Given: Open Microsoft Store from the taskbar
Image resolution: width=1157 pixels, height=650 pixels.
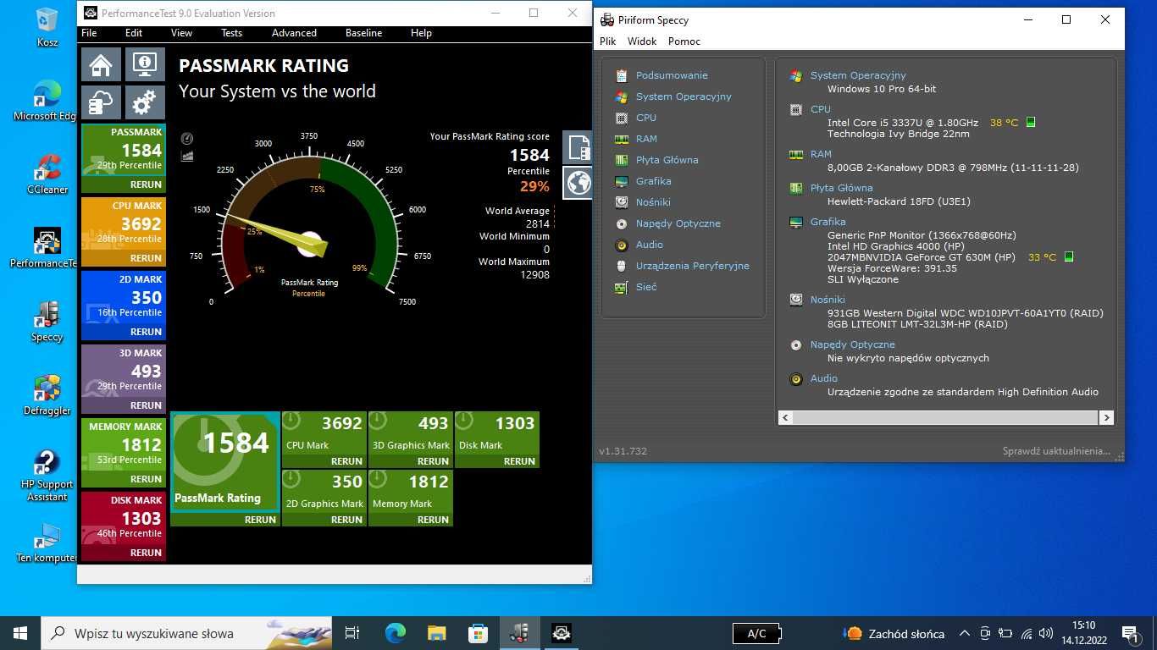Looking at the screenshot, I should [x=478, y=633].
